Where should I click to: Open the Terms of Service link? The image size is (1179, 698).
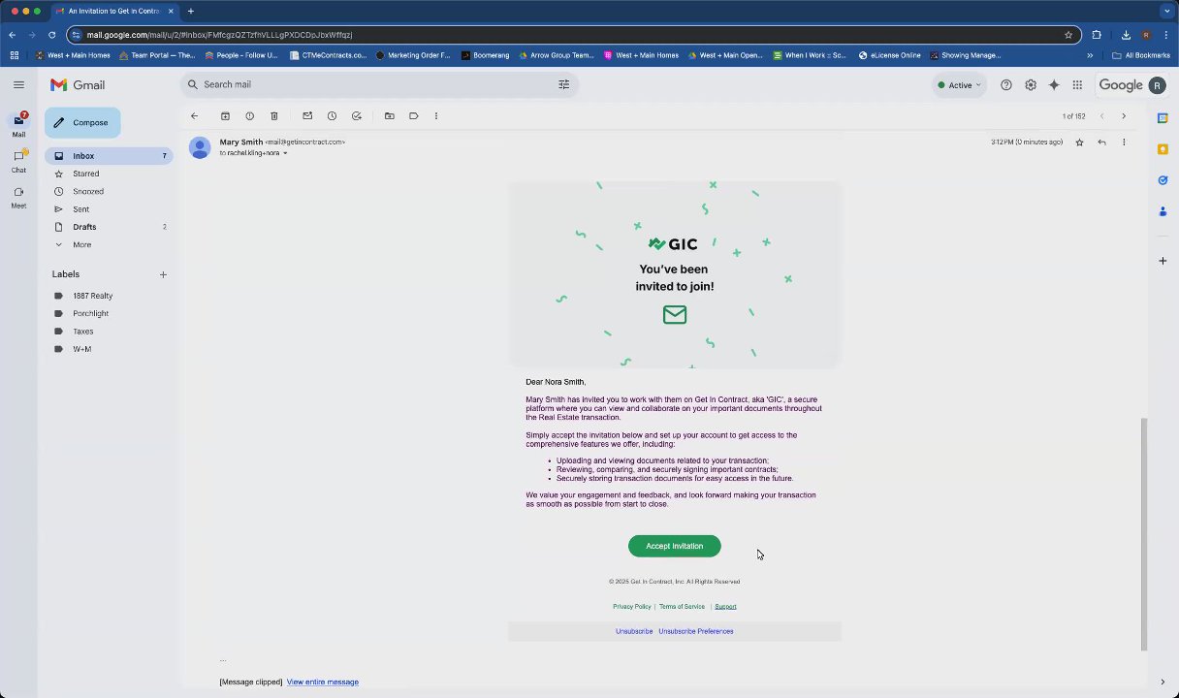682,607
